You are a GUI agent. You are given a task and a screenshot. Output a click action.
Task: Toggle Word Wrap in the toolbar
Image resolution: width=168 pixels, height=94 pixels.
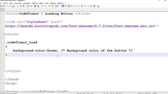coord(56,6)
